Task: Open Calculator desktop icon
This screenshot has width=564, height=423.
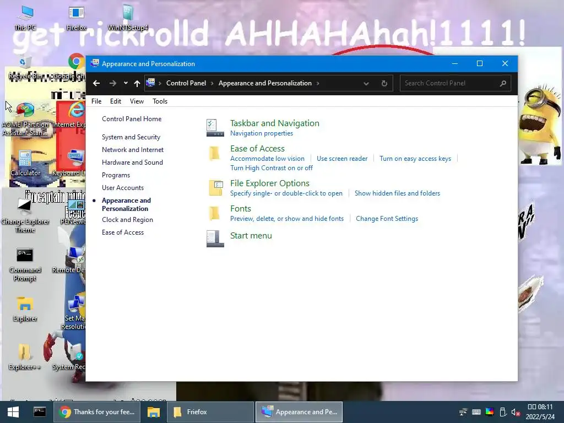Action: (x=25, y=164)
